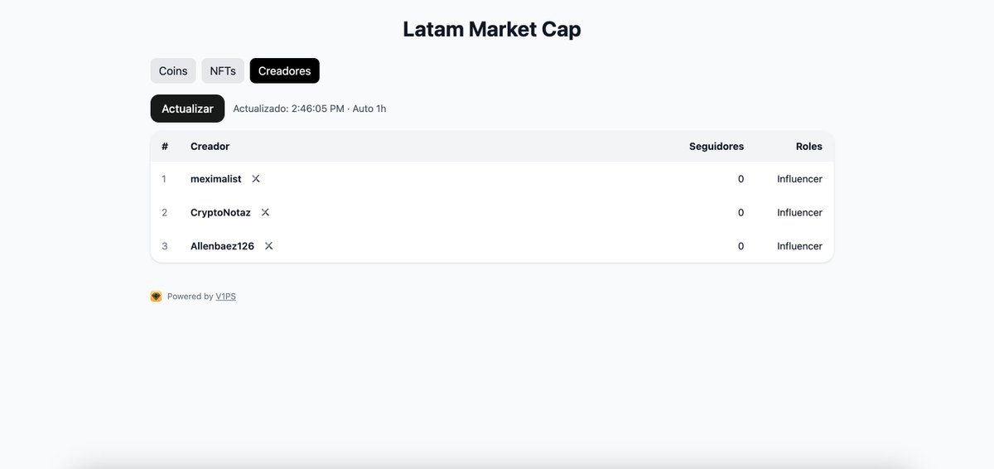This screenshot has height=469, width=994.
Task: Select the CryptoNotaz creator name
Action: [x=220, y=213]
